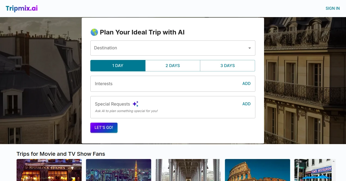
Task: Open the Colosseum trip card
Action: [x=257, y=170]
